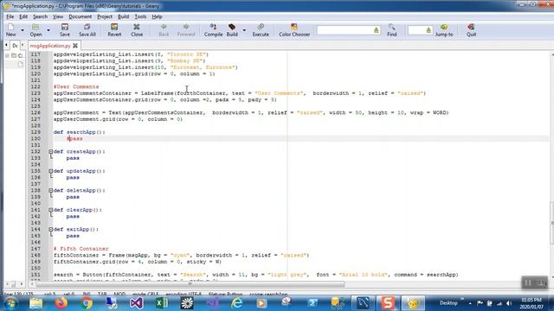This screenshot has height=311, width=554.
Task: Click the vertical editor scrollbar
Action: pyautogui.click(x=551, y=222)
